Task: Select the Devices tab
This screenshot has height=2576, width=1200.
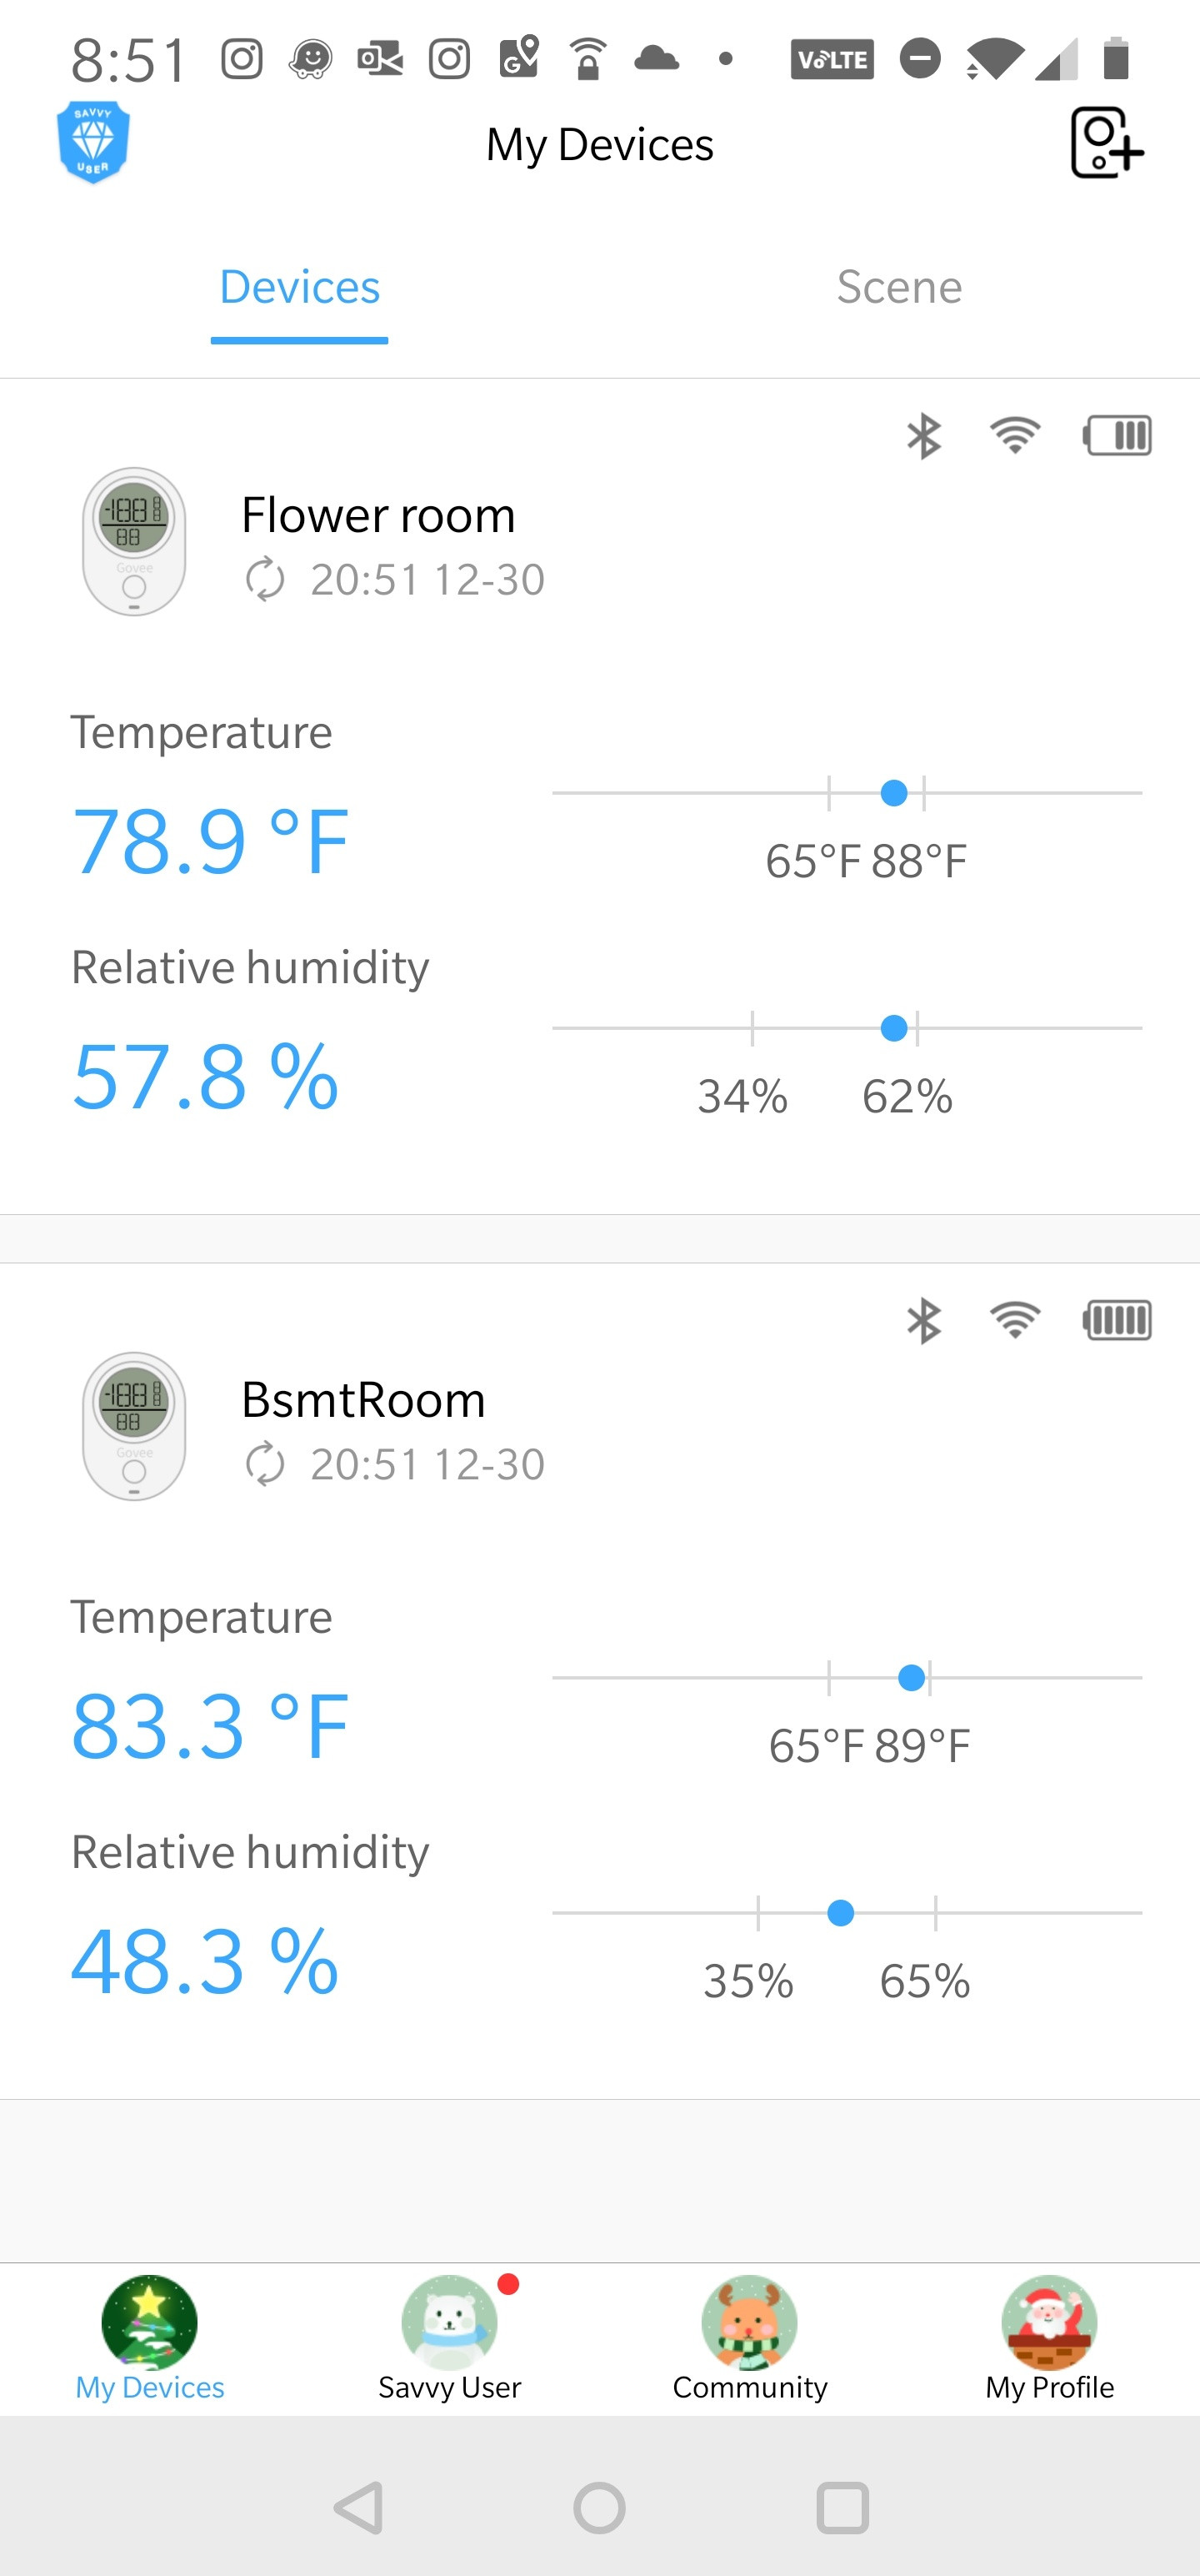Action: tap(300, 287)
